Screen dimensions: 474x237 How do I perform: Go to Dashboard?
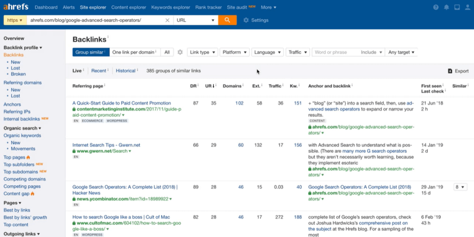[46, 7]
